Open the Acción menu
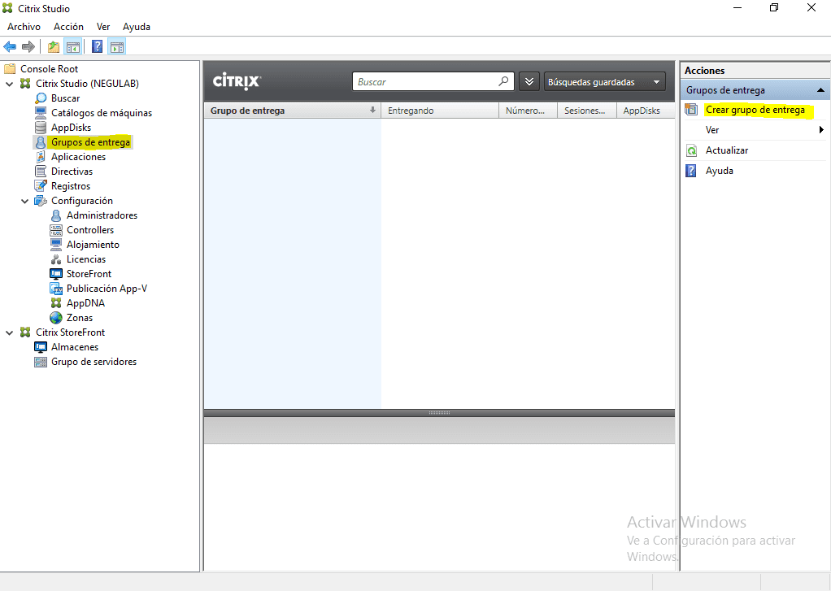 click(68, 26)
